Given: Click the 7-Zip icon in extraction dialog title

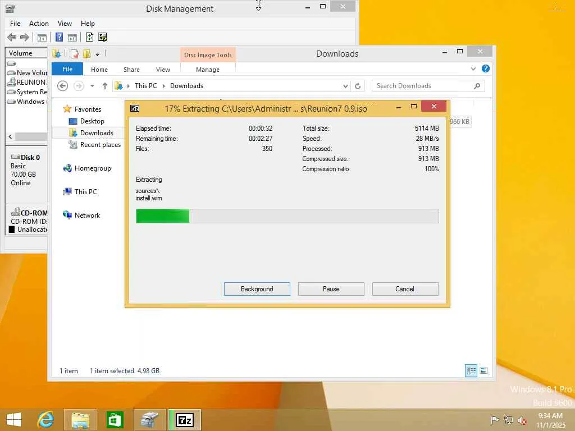Looking at the screenshot, I should [x=135, y=108].
